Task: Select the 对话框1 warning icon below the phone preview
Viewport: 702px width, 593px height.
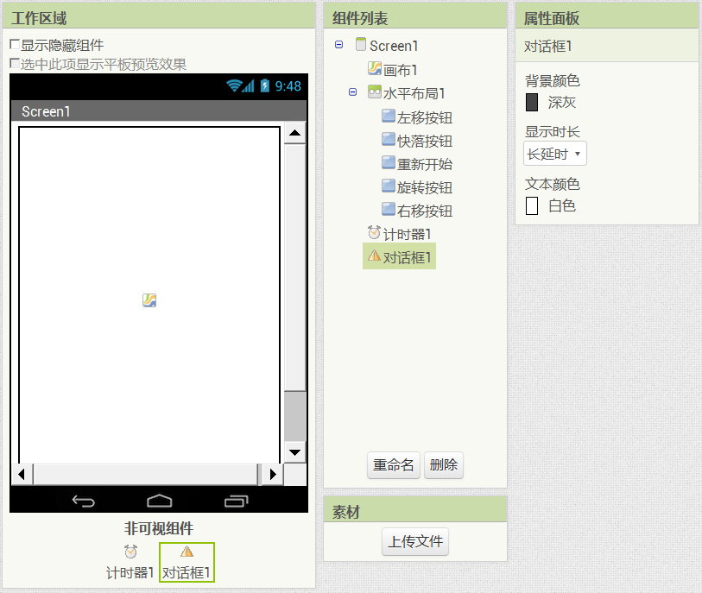Action: pyautogui.click(x=187, y=552)
